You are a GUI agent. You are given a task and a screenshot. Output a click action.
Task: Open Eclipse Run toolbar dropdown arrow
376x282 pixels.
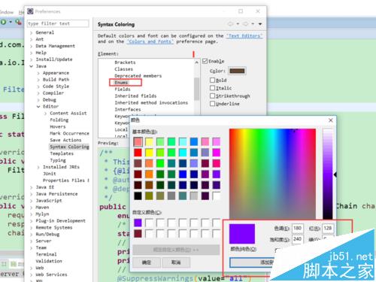coord(11,22)
